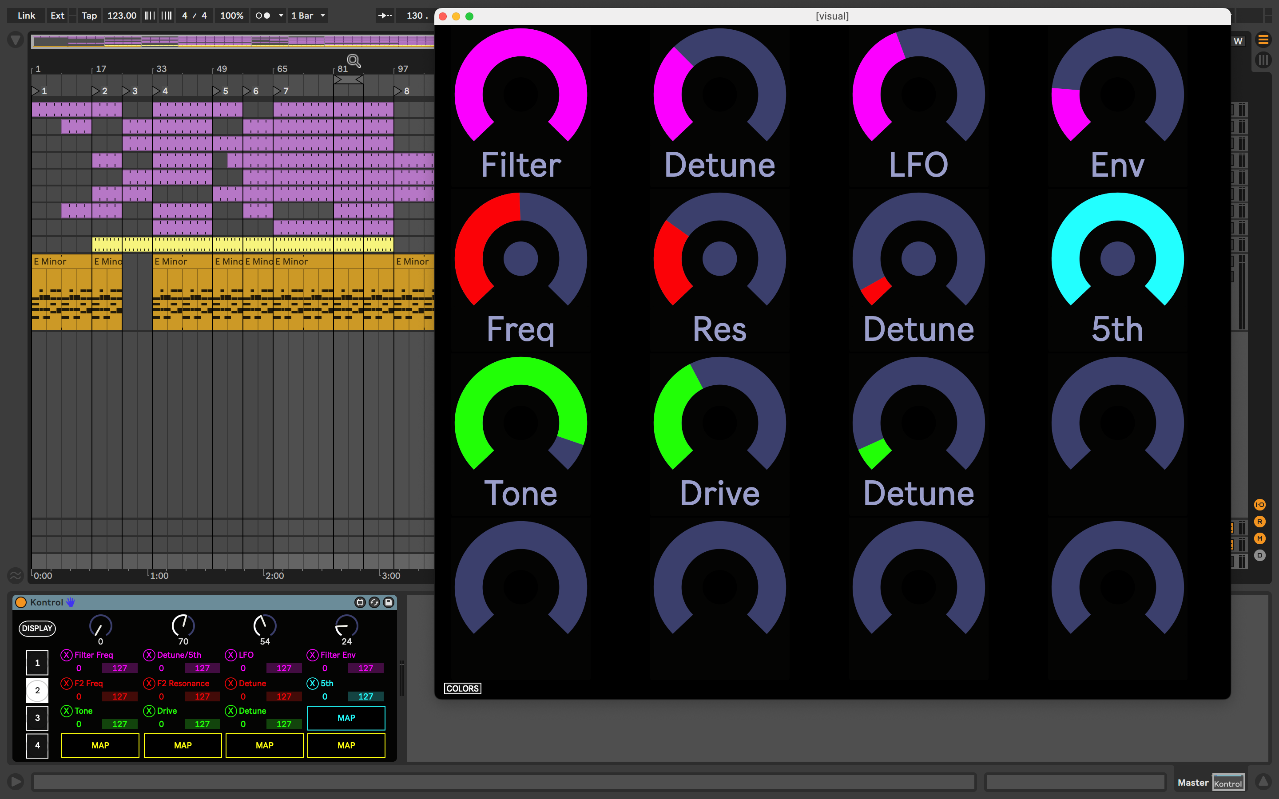The height and width of the screenshot is (799, 1279).
Task: Select row 3 tab in Kontrol
Action: (x=37, y=718)
